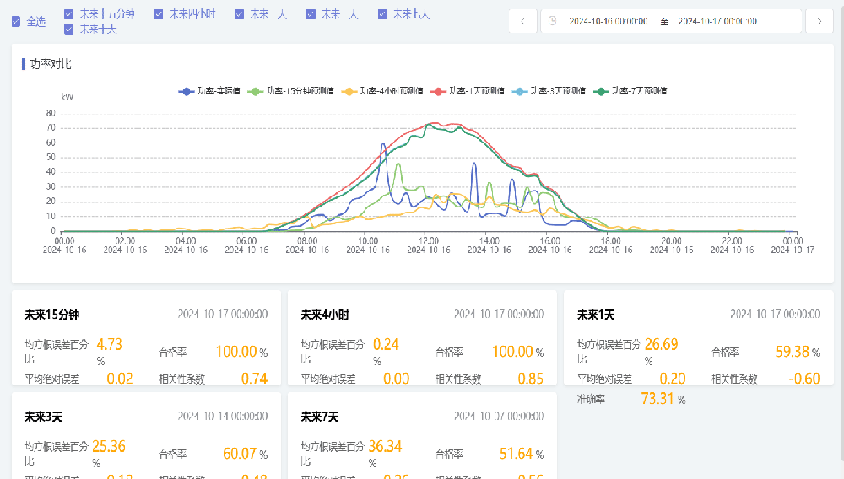Open start date field 2024-10-16 00:00:00

pos(608,21)
